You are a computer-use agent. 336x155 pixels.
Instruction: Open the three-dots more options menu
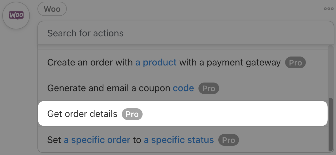(x=329, y=9)
